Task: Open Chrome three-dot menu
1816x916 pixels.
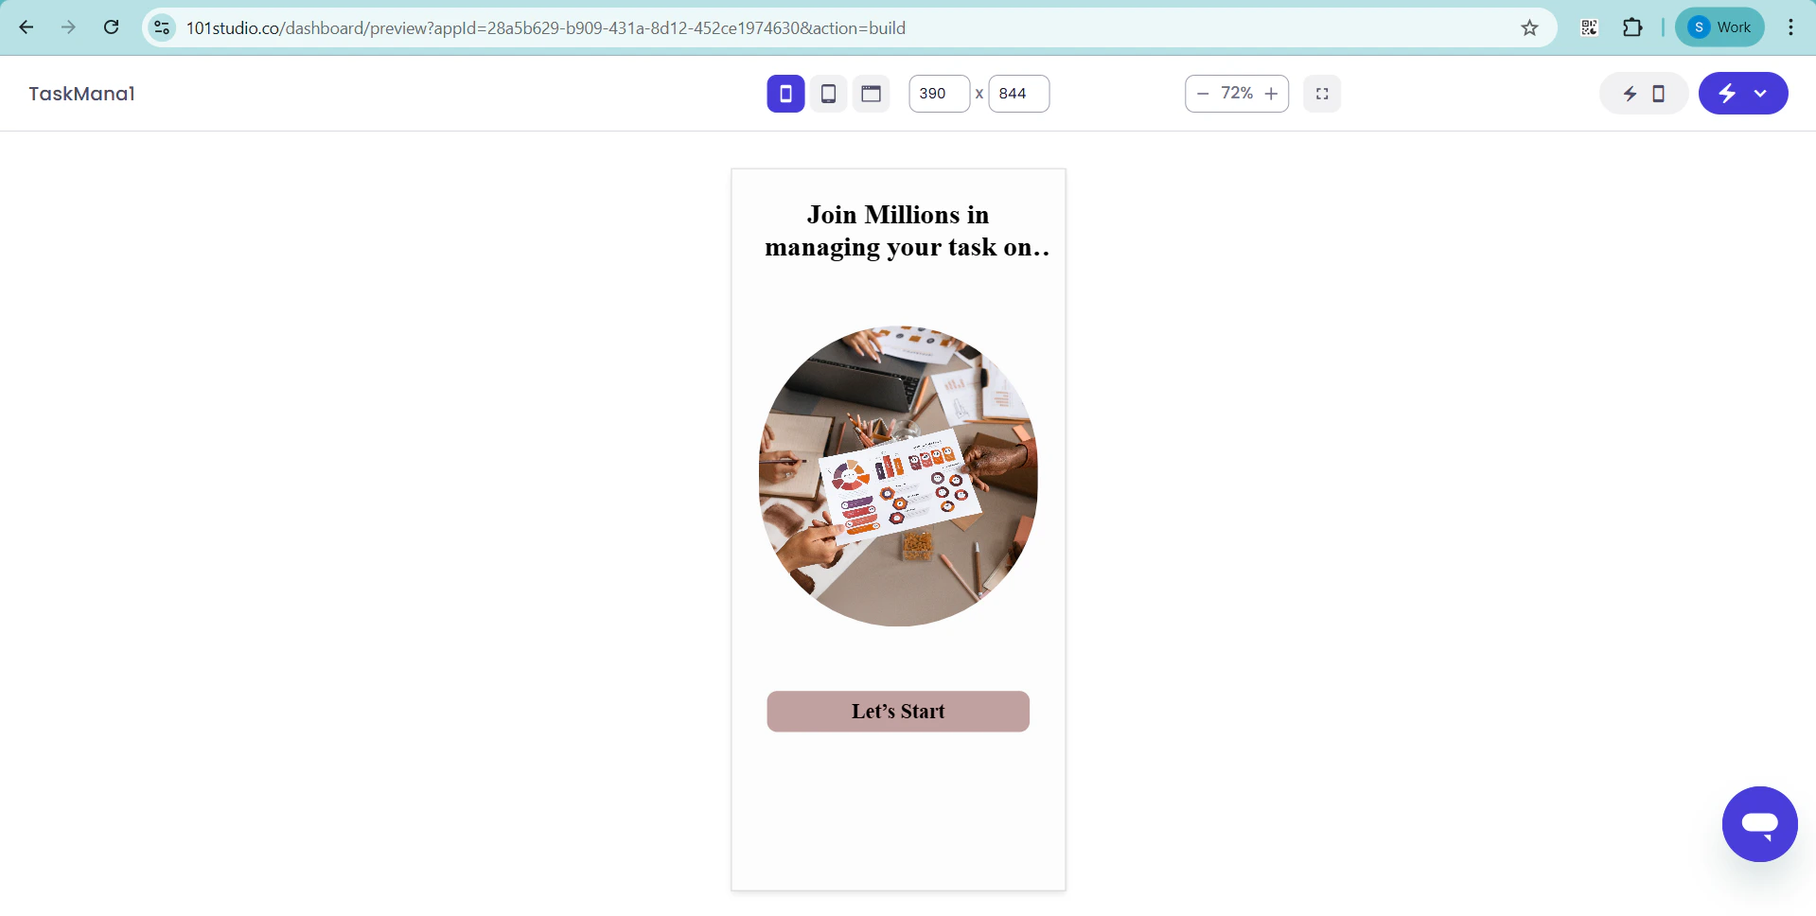Action: click(x=1790, y=27)
